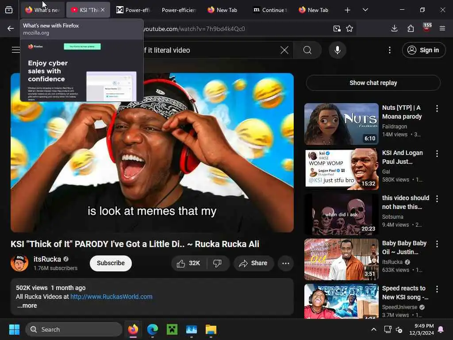This screenshot has width=453, height=340.
Task: Show hidden system tray icons chevron
Action: [x=373, y=329]
